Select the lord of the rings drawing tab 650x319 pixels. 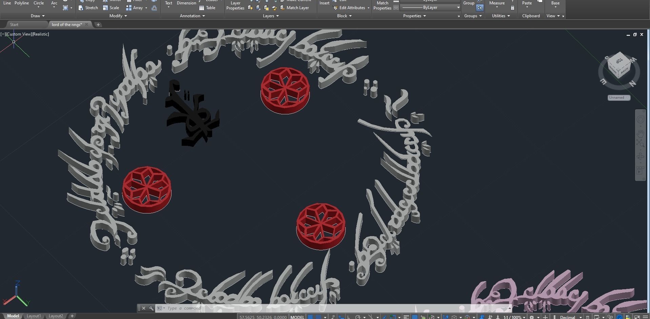[67, 25]
